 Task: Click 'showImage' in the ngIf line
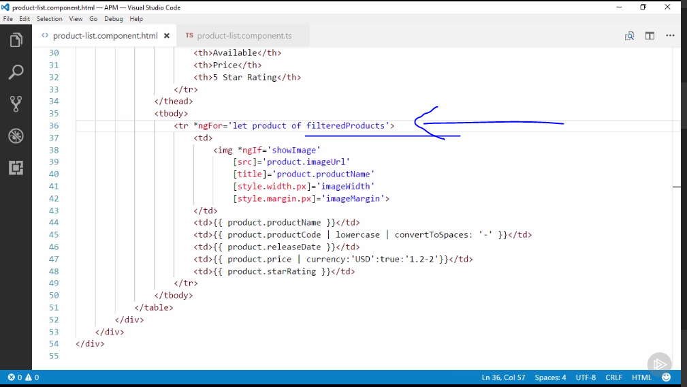(294, 150)
